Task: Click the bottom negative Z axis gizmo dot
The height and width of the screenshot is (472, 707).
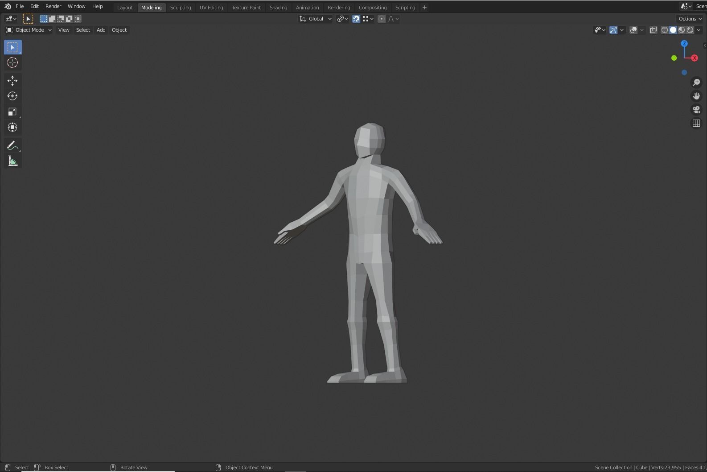Action: (684, 72)
